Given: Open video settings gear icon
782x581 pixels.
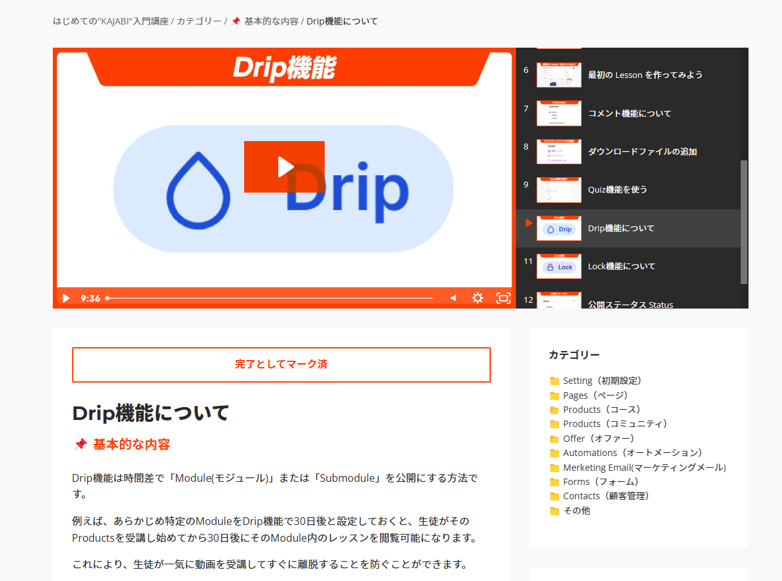Looking at the screenshot, I should (x=477, y=298).
